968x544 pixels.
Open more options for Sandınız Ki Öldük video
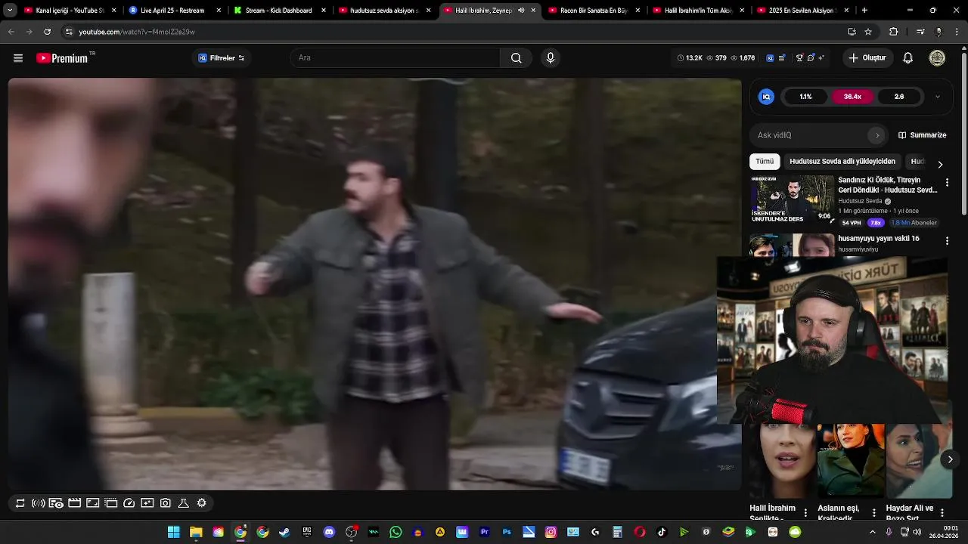[947, 183]
